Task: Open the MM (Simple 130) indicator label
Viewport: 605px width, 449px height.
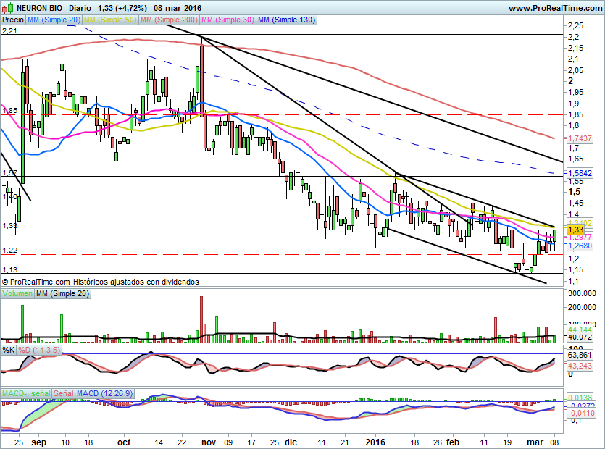Action: 286,20
